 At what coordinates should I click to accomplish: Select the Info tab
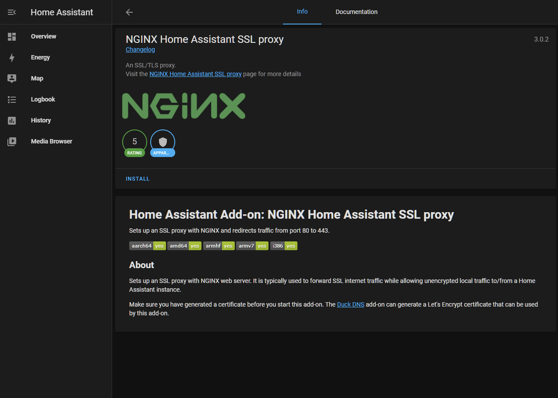pos(302,12)
